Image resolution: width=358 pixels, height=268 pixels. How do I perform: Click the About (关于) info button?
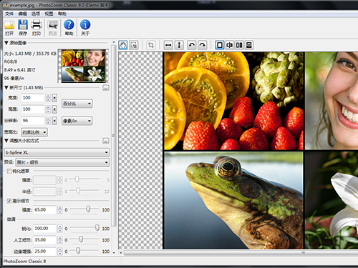(85, 28)
